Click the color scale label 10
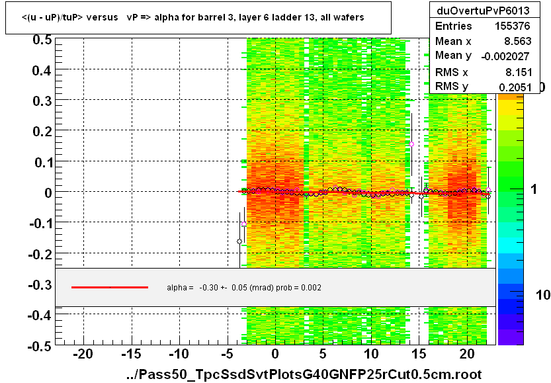This screenshot has width=551, height=383. (543, 295)
